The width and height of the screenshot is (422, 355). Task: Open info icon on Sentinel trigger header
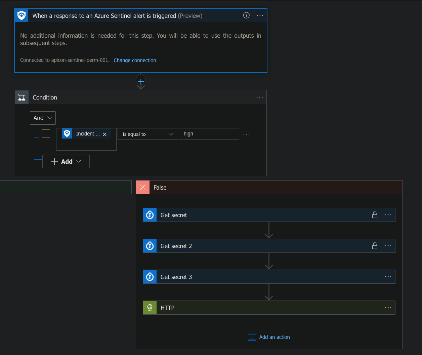[x=246, y=15]
